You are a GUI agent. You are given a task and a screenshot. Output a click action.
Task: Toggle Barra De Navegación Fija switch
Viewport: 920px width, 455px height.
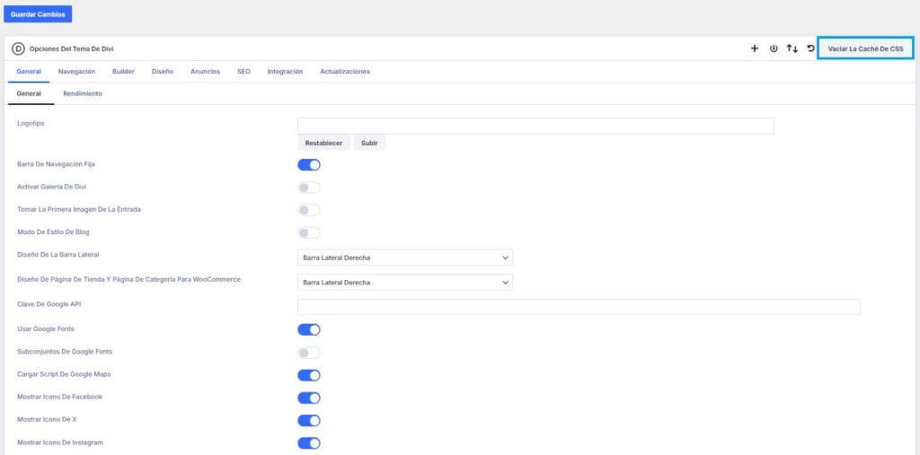309,165
